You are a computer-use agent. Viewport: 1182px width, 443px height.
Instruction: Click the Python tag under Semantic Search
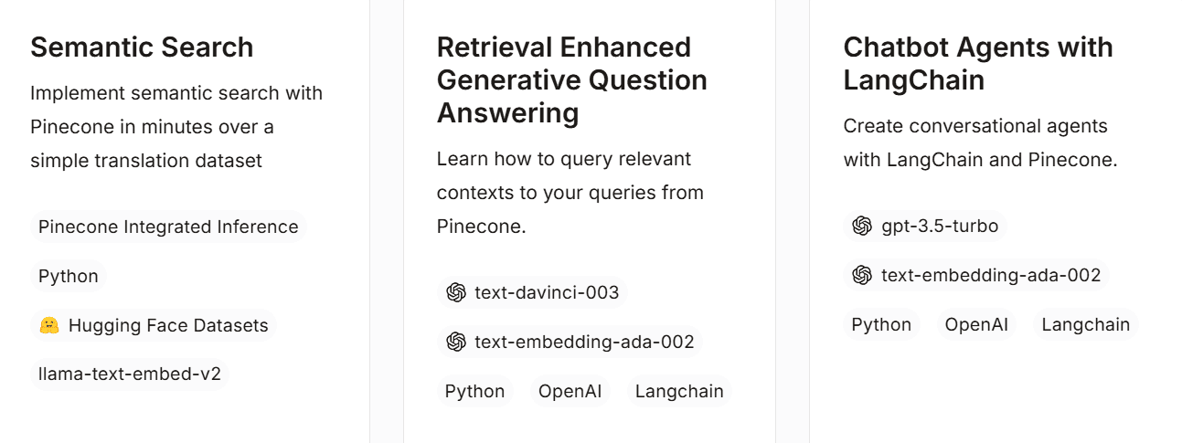tap(69, 276)
